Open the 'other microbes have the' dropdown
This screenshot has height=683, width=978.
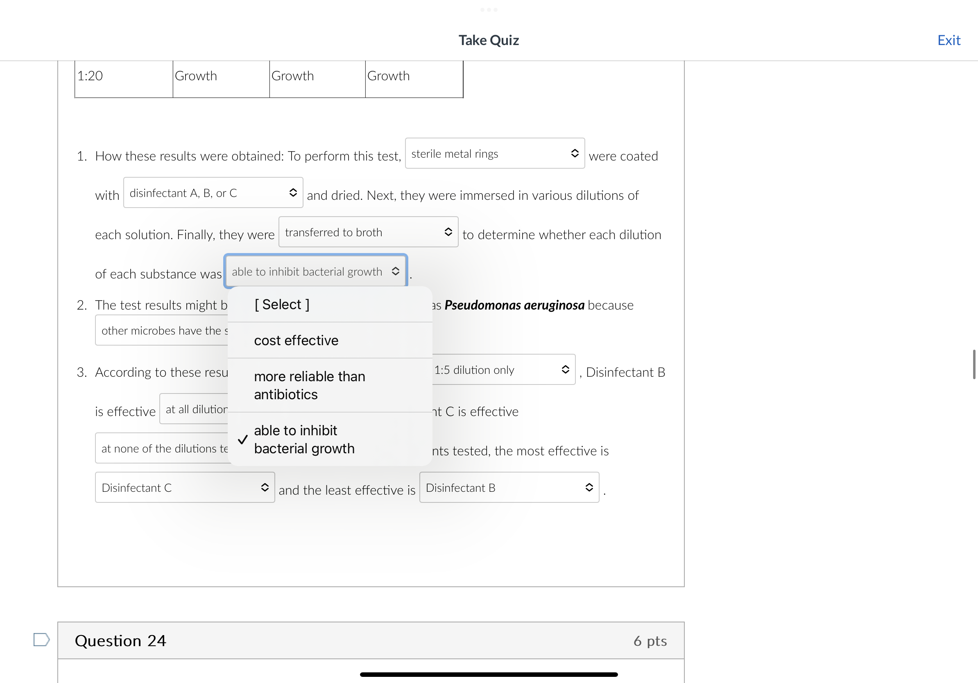point(162,330)
